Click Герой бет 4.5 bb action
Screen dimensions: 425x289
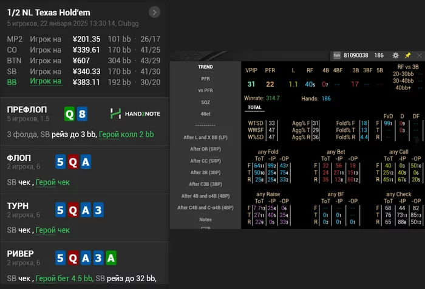[x=64, y=279]
